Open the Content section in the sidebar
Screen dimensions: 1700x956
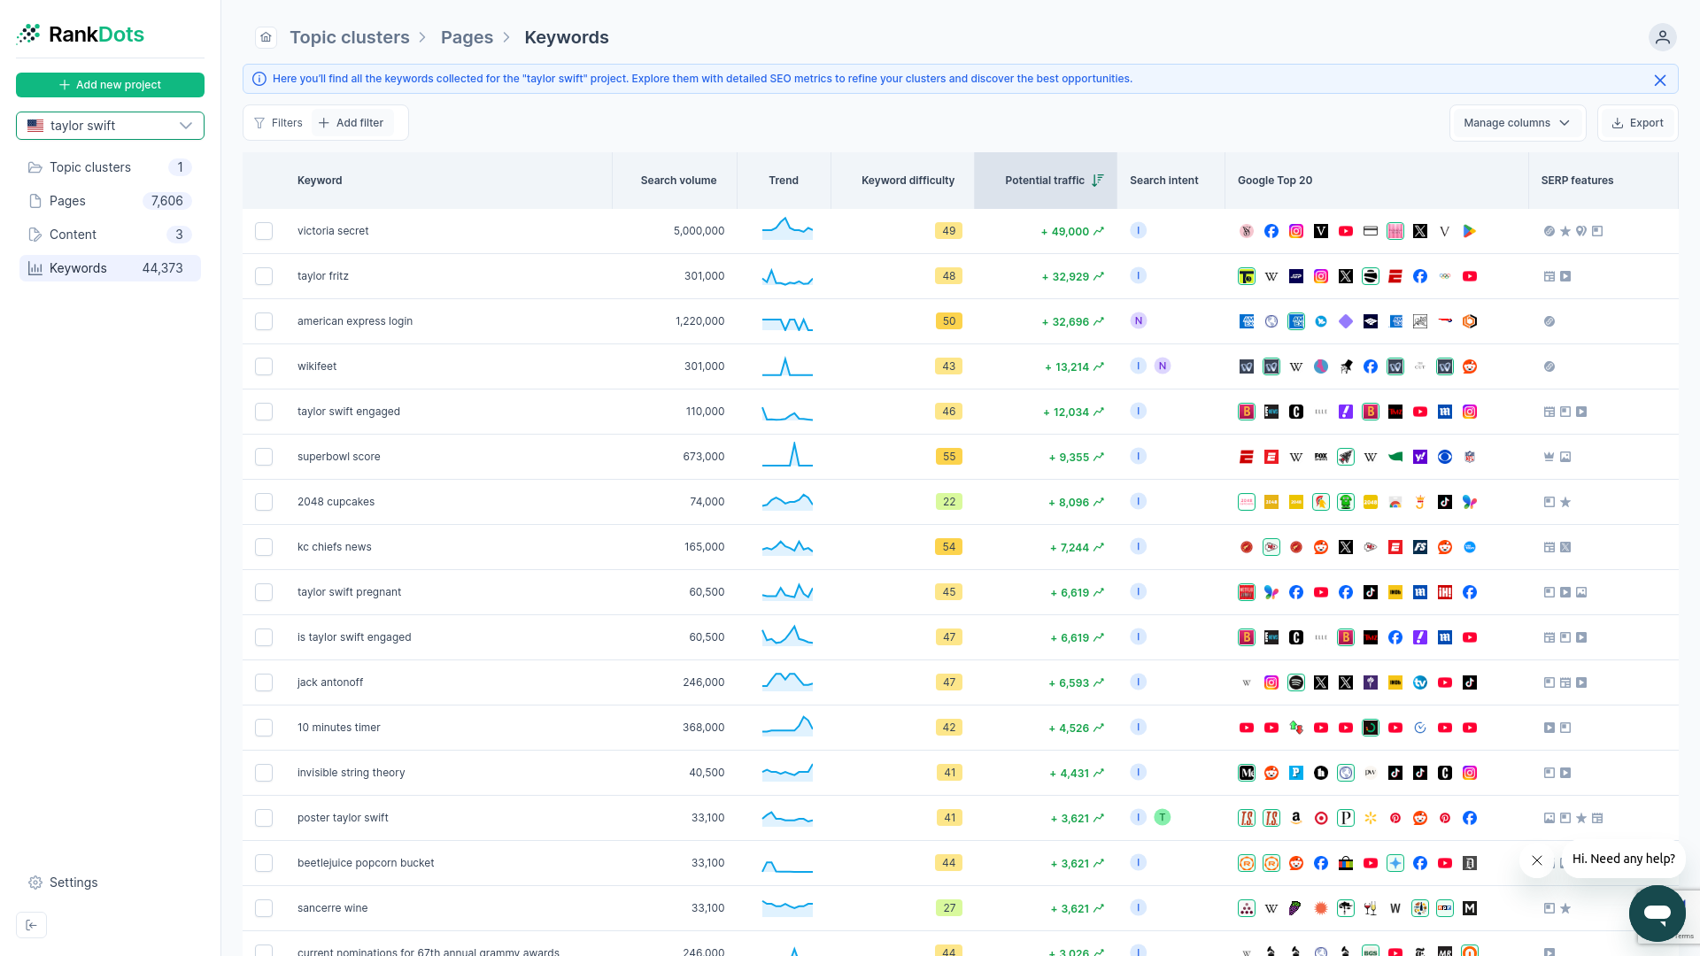coord(74,234)
